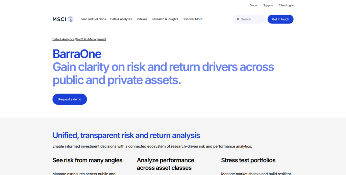
Task: Select the See risk from many angles heading
Action: coord(88,160)
